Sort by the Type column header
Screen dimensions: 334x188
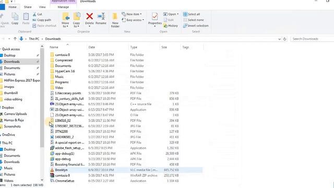pyautogui.click(x=144, y=47)
